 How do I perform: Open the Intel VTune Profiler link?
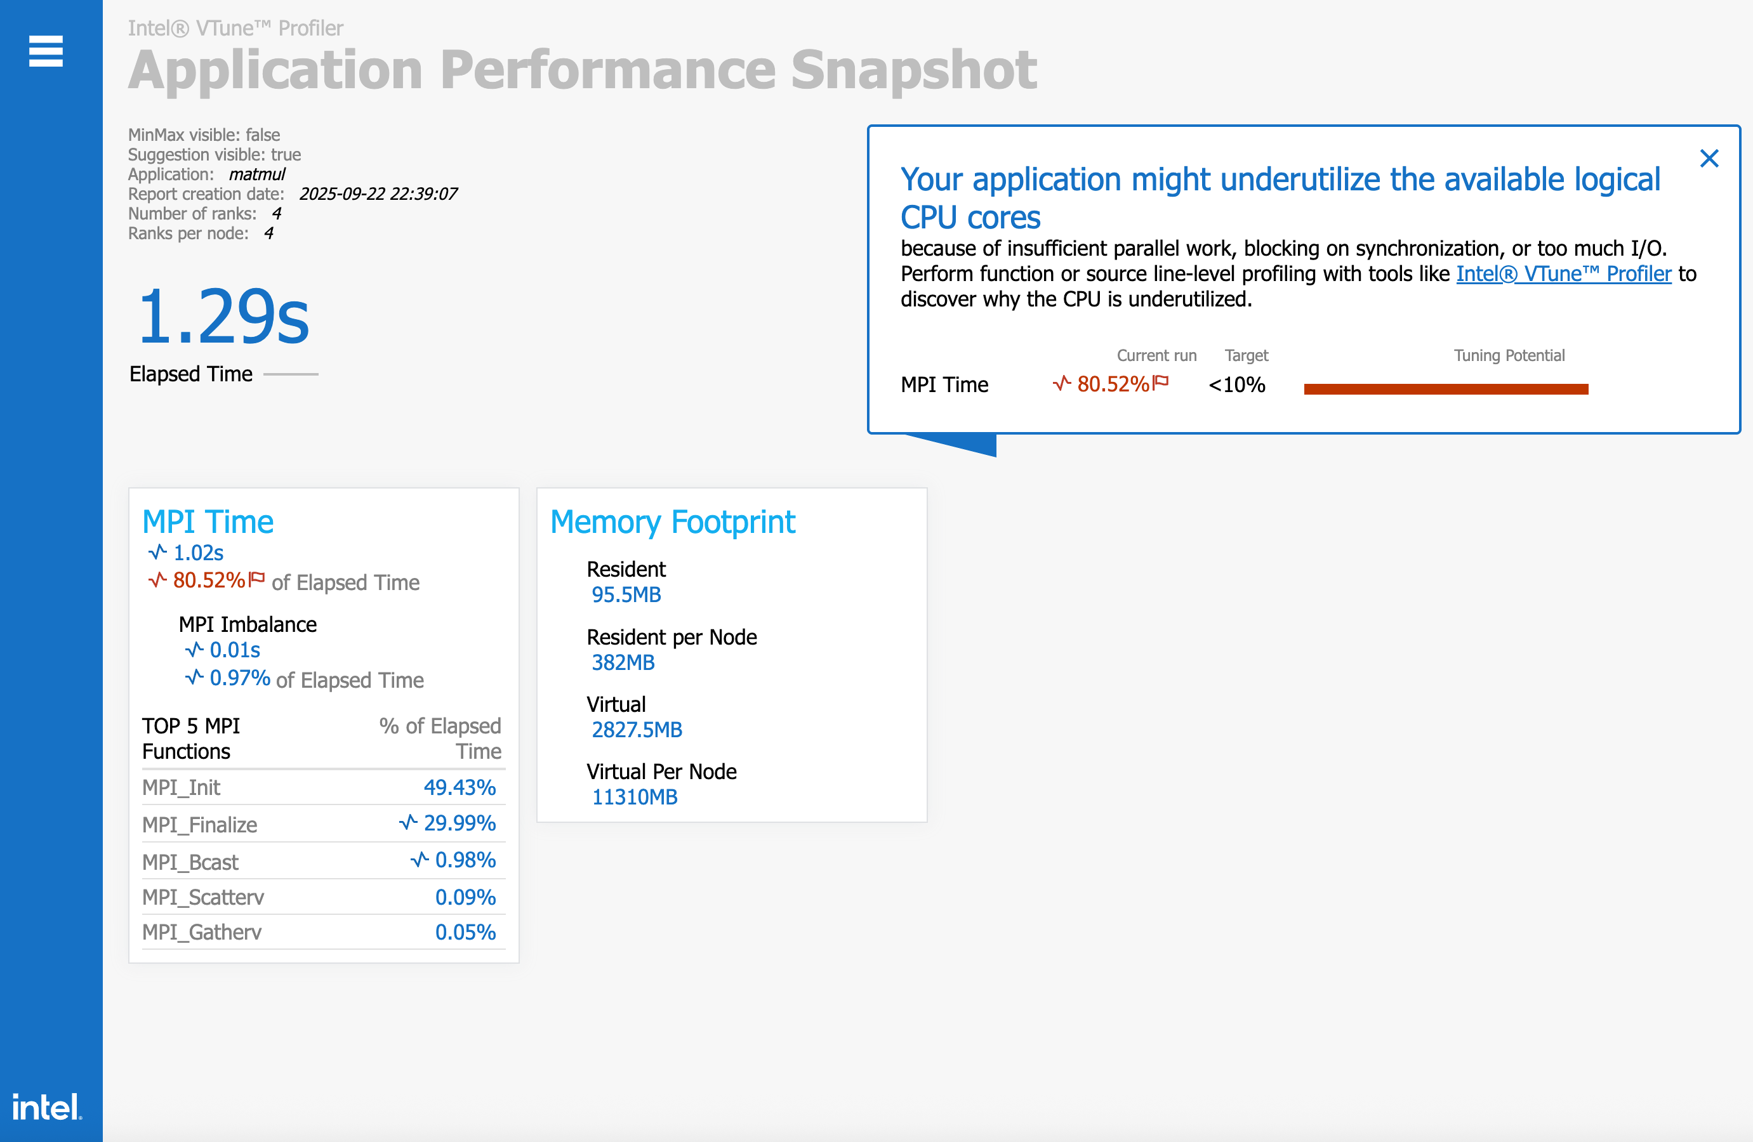1563,274
